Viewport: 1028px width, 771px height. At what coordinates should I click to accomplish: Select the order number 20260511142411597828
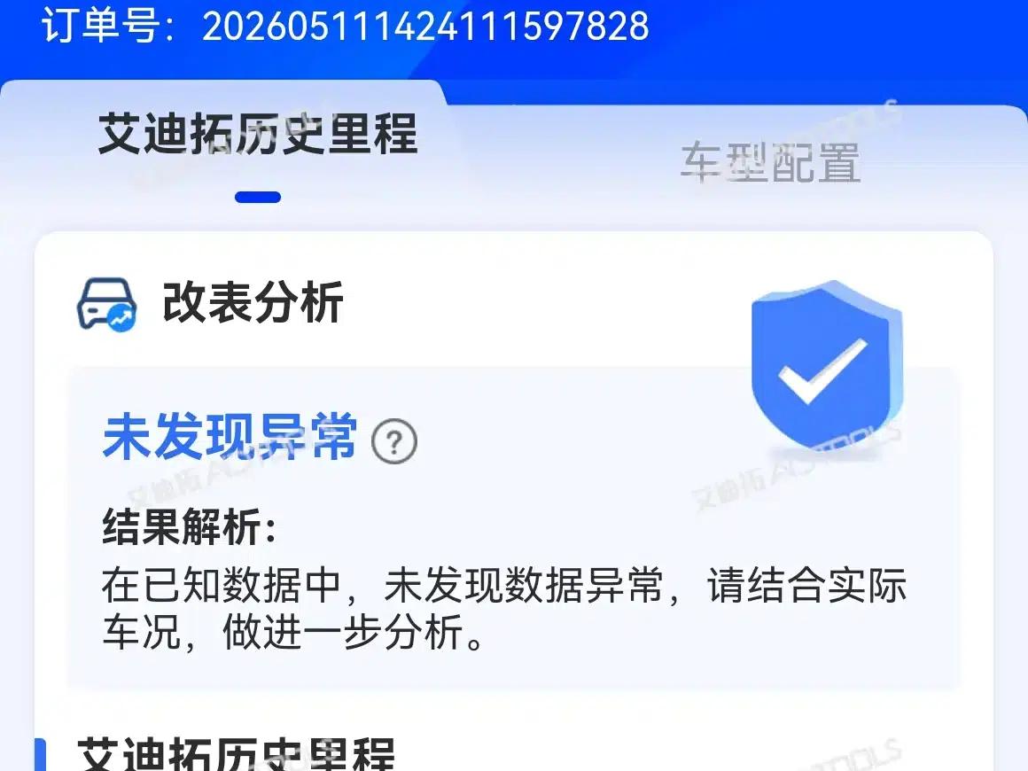tap(425, 27)
